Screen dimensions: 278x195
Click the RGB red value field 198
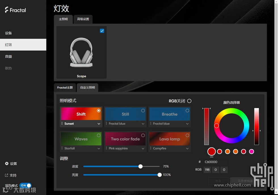[207, 170]
